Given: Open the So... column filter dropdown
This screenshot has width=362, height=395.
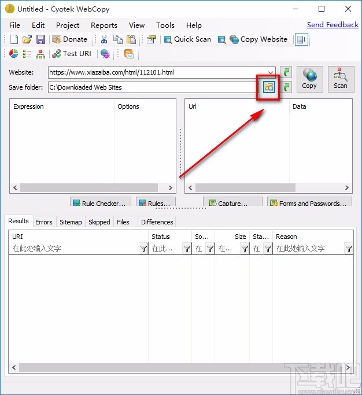Looking at the screenshot, I should (x=210, y=249).
